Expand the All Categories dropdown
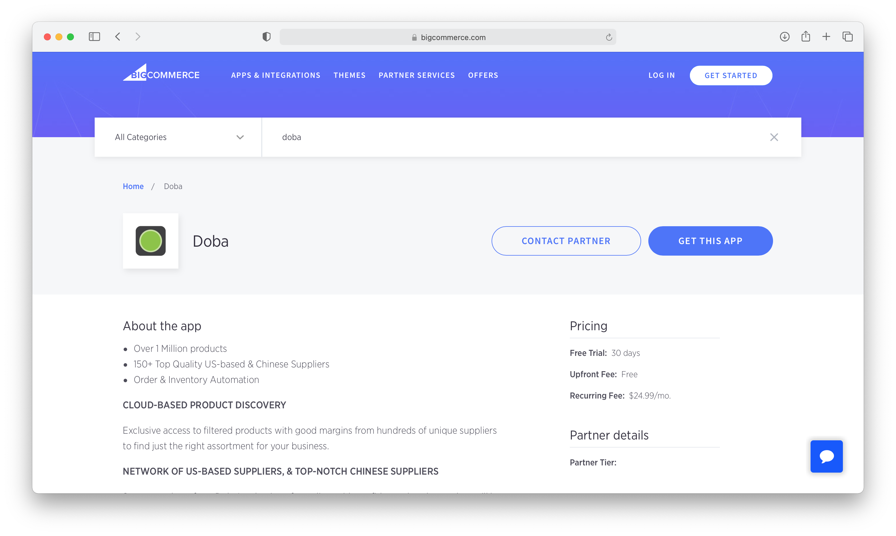This screenshot has width=896, height=536. coord(178,137)
